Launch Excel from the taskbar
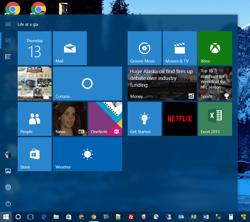The width and height of the screenshot is (250, 222). [x=194, y=217]
